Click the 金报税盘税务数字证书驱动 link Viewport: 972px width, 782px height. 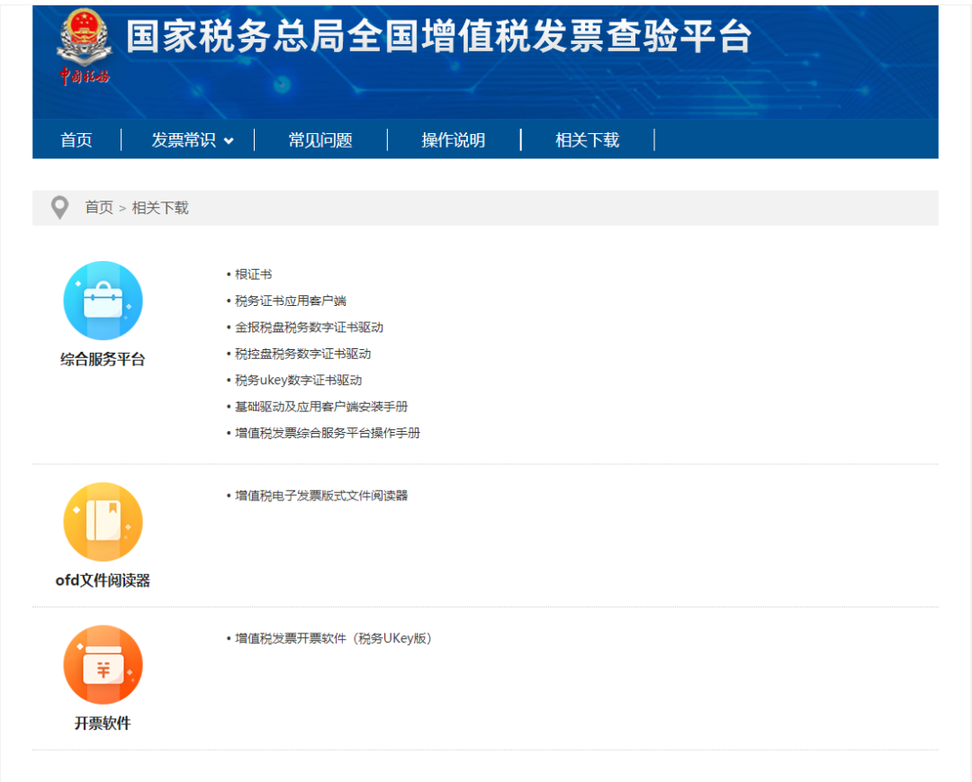point(309,328)
